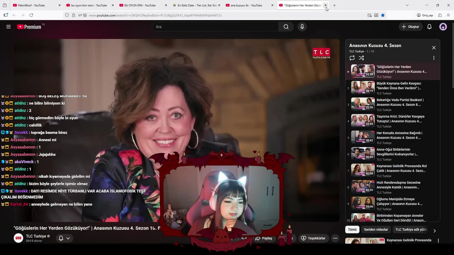Open the sidebar toggle icon
Viewport: 454px width, 255px height.
point(6,15)
